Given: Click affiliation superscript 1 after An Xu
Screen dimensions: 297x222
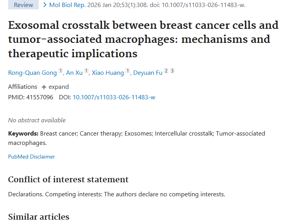Looking at the screenshot, I should coord(86,71).
